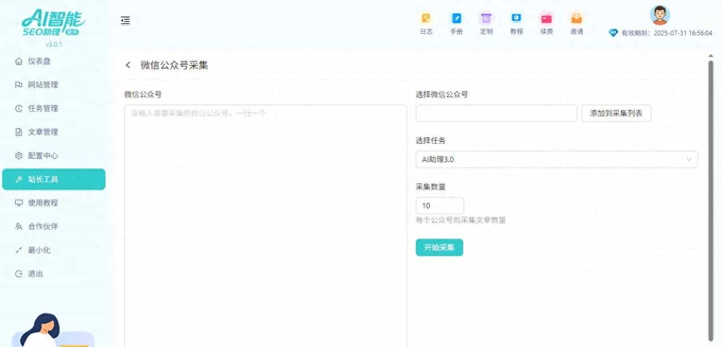Click the user avatar icon
The image size is (723, 347).
(660, 15)
